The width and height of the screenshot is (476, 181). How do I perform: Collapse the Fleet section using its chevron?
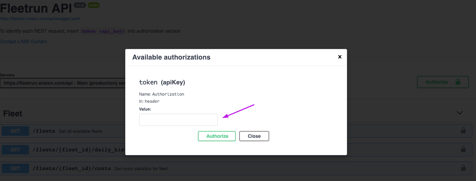tap(460, 113)
